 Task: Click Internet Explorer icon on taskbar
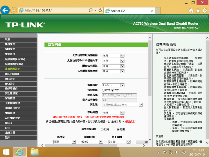point(20,152)
